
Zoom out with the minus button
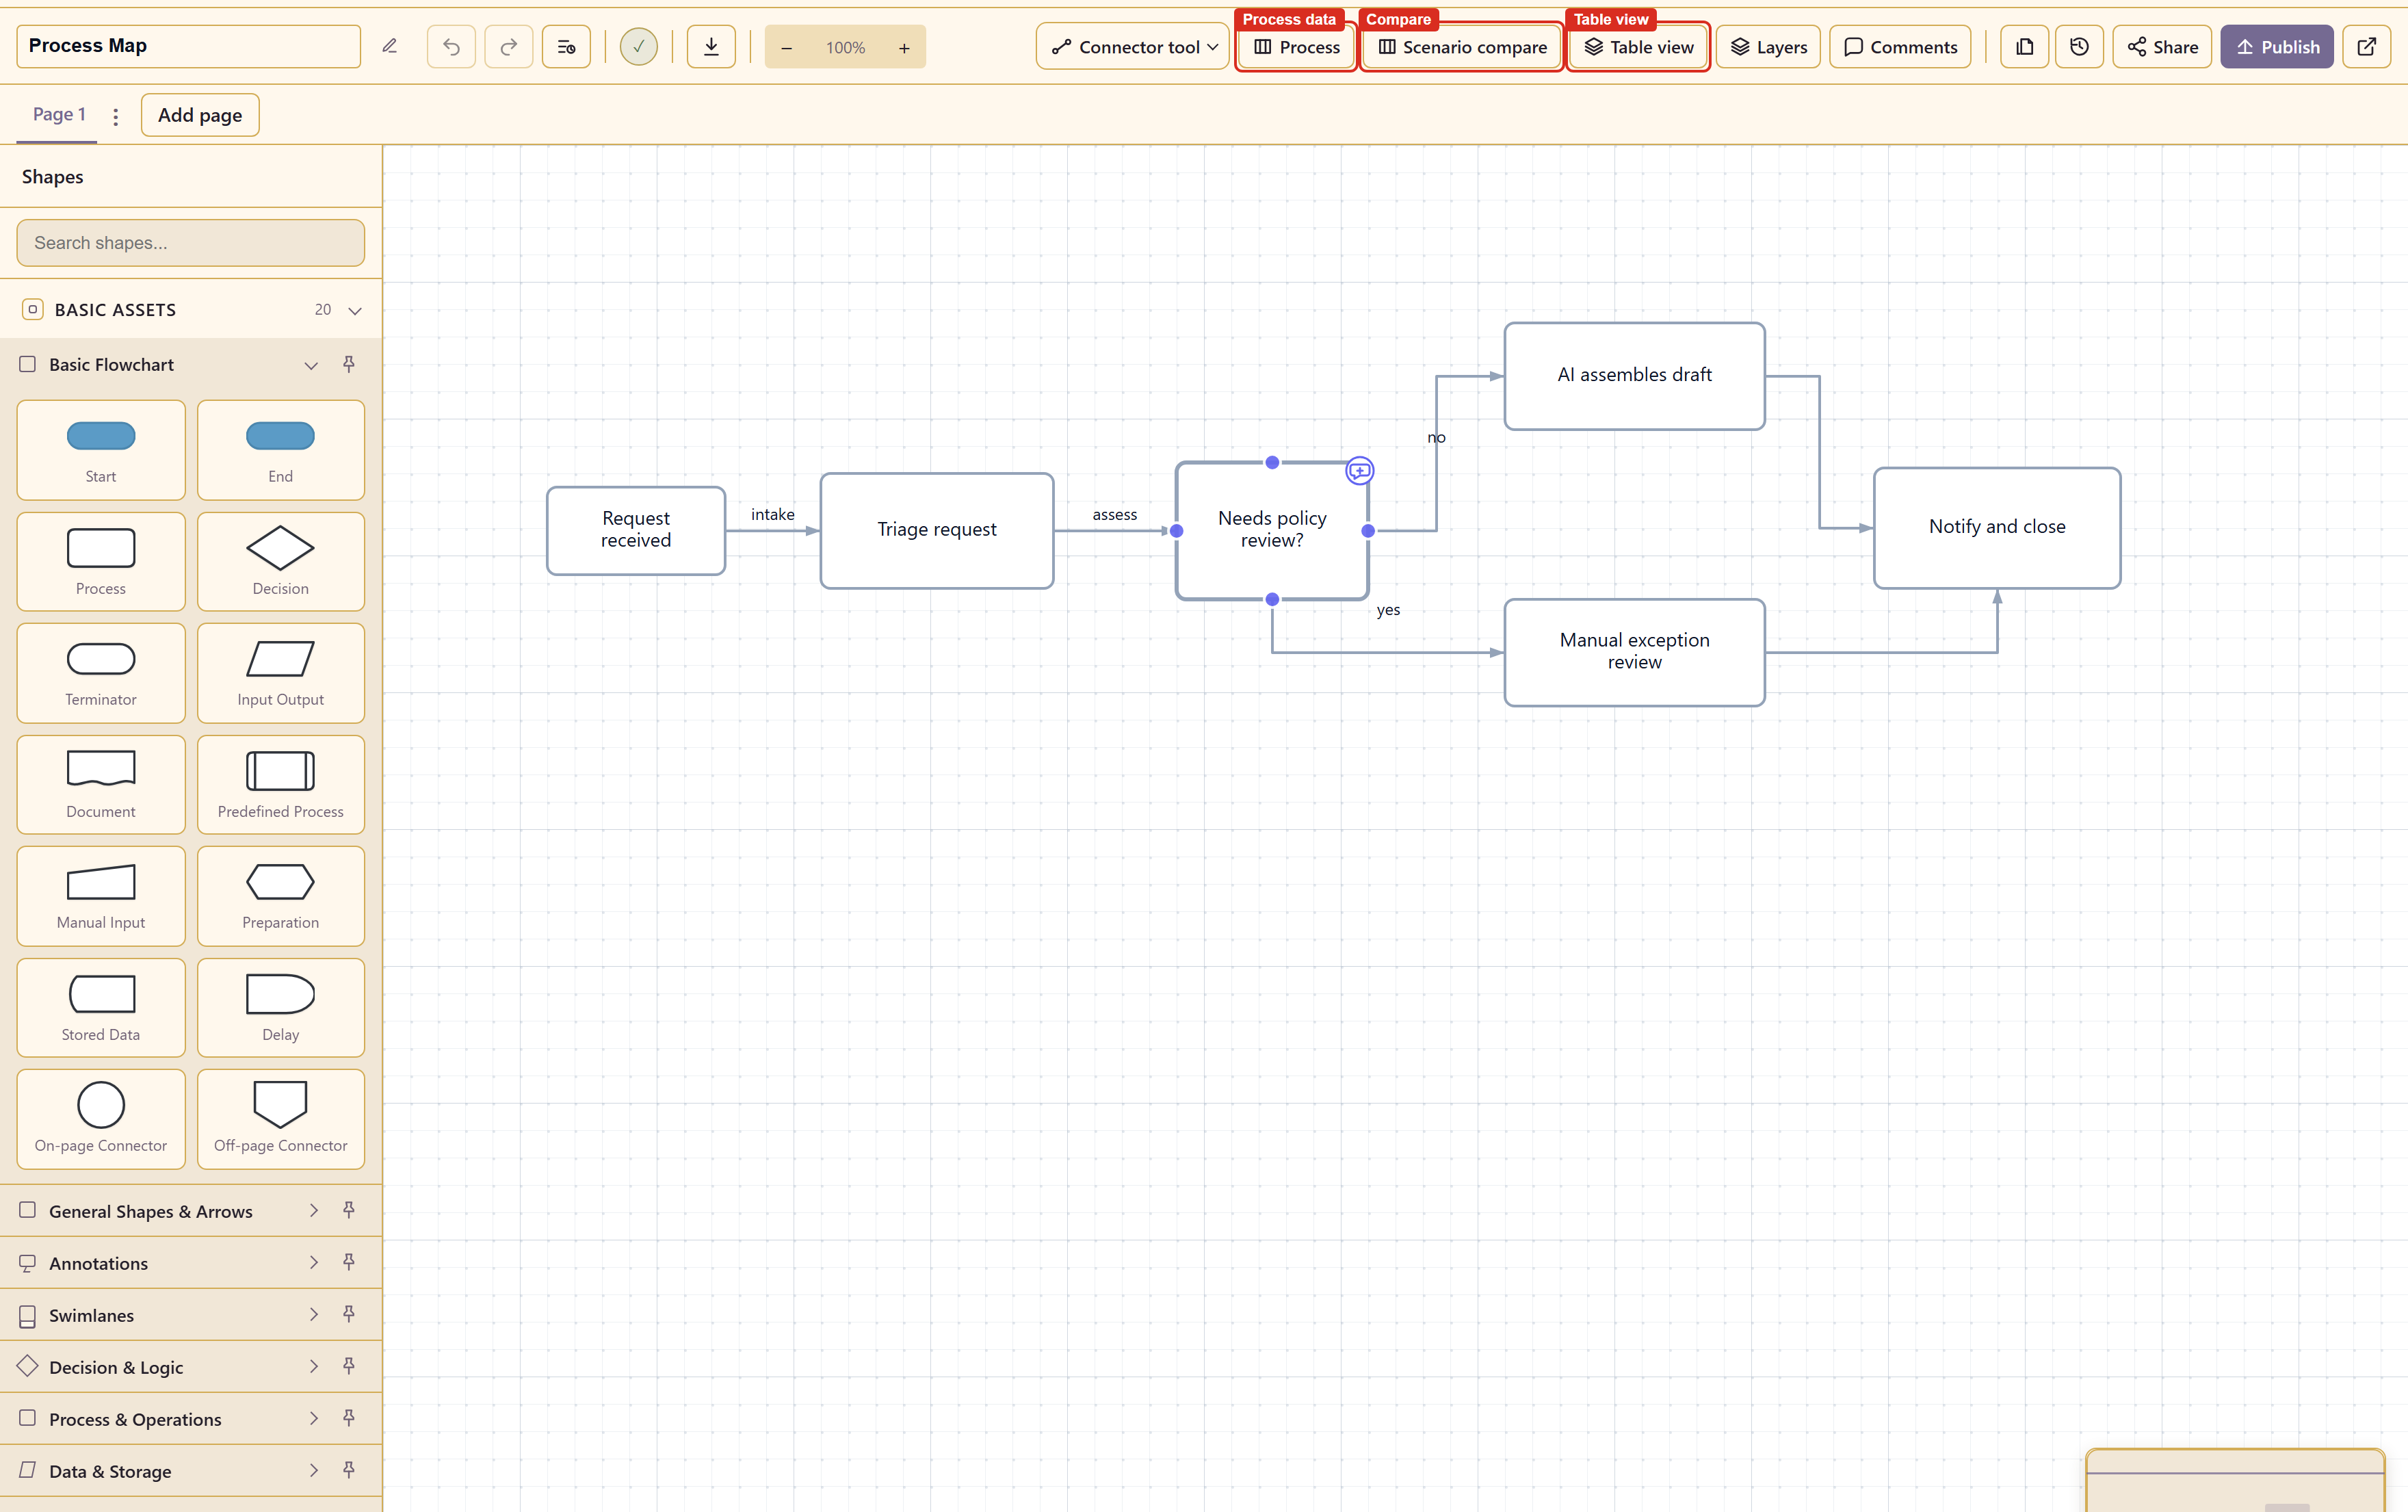tap(787, 48)
